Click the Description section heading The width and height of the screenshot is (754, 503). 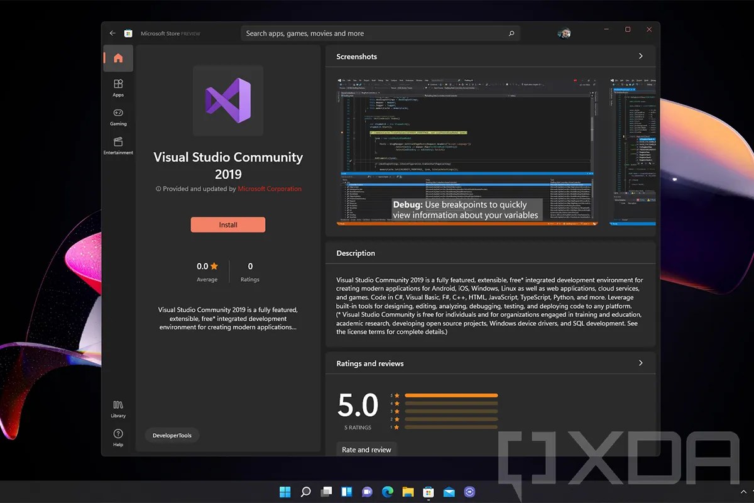tap(356, 253)
